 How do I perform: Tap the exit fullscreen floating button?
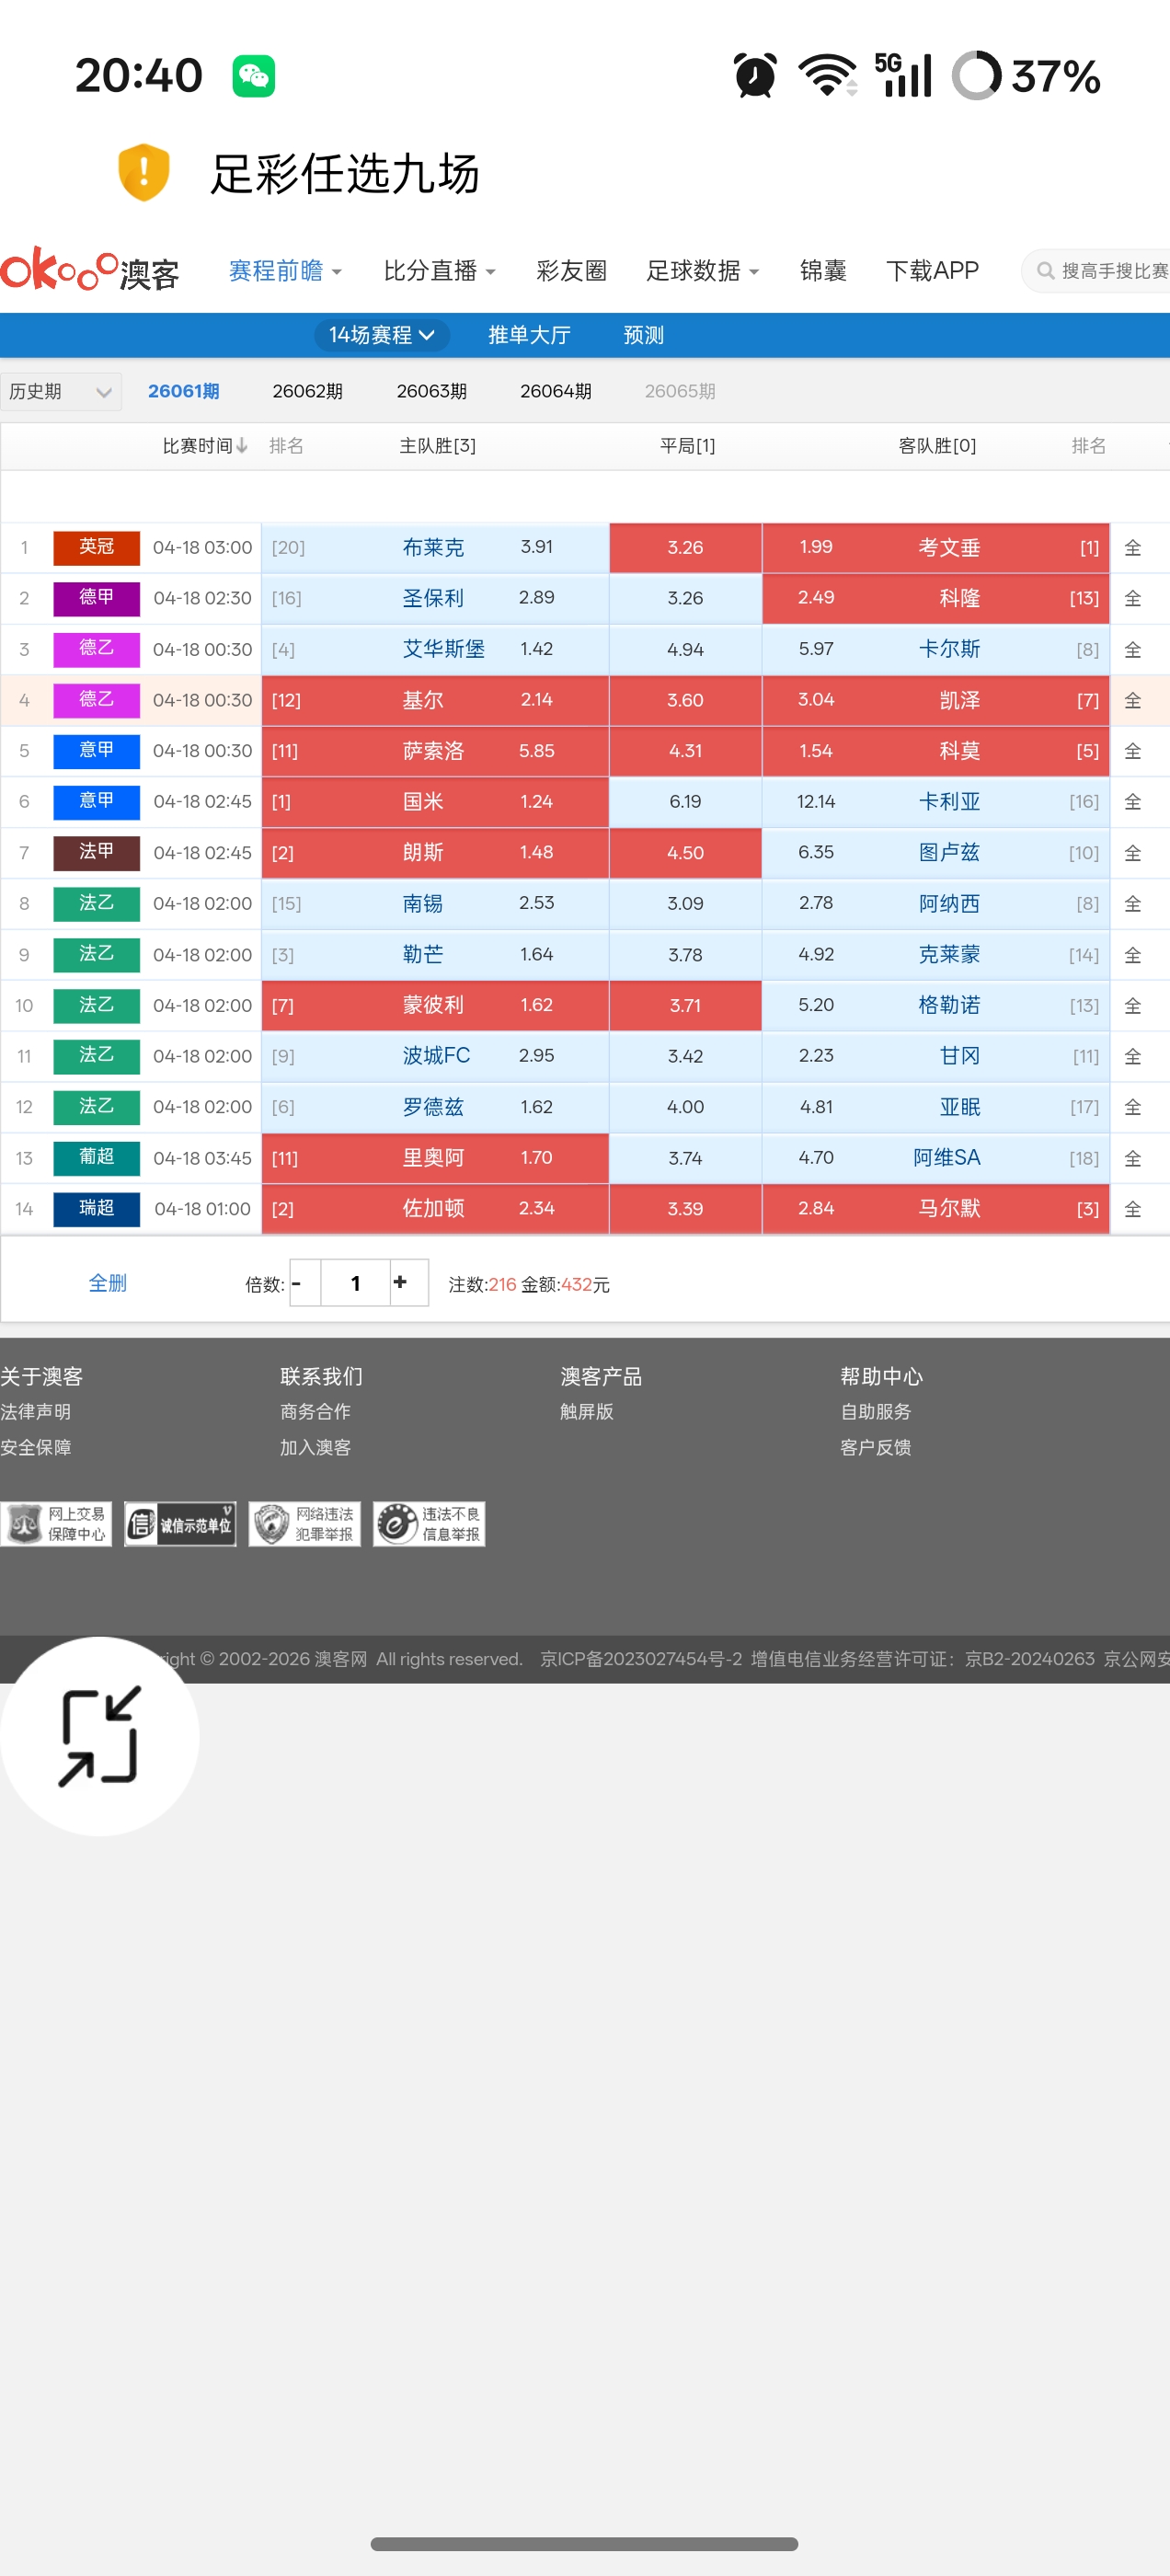(x=98, y=1736)
